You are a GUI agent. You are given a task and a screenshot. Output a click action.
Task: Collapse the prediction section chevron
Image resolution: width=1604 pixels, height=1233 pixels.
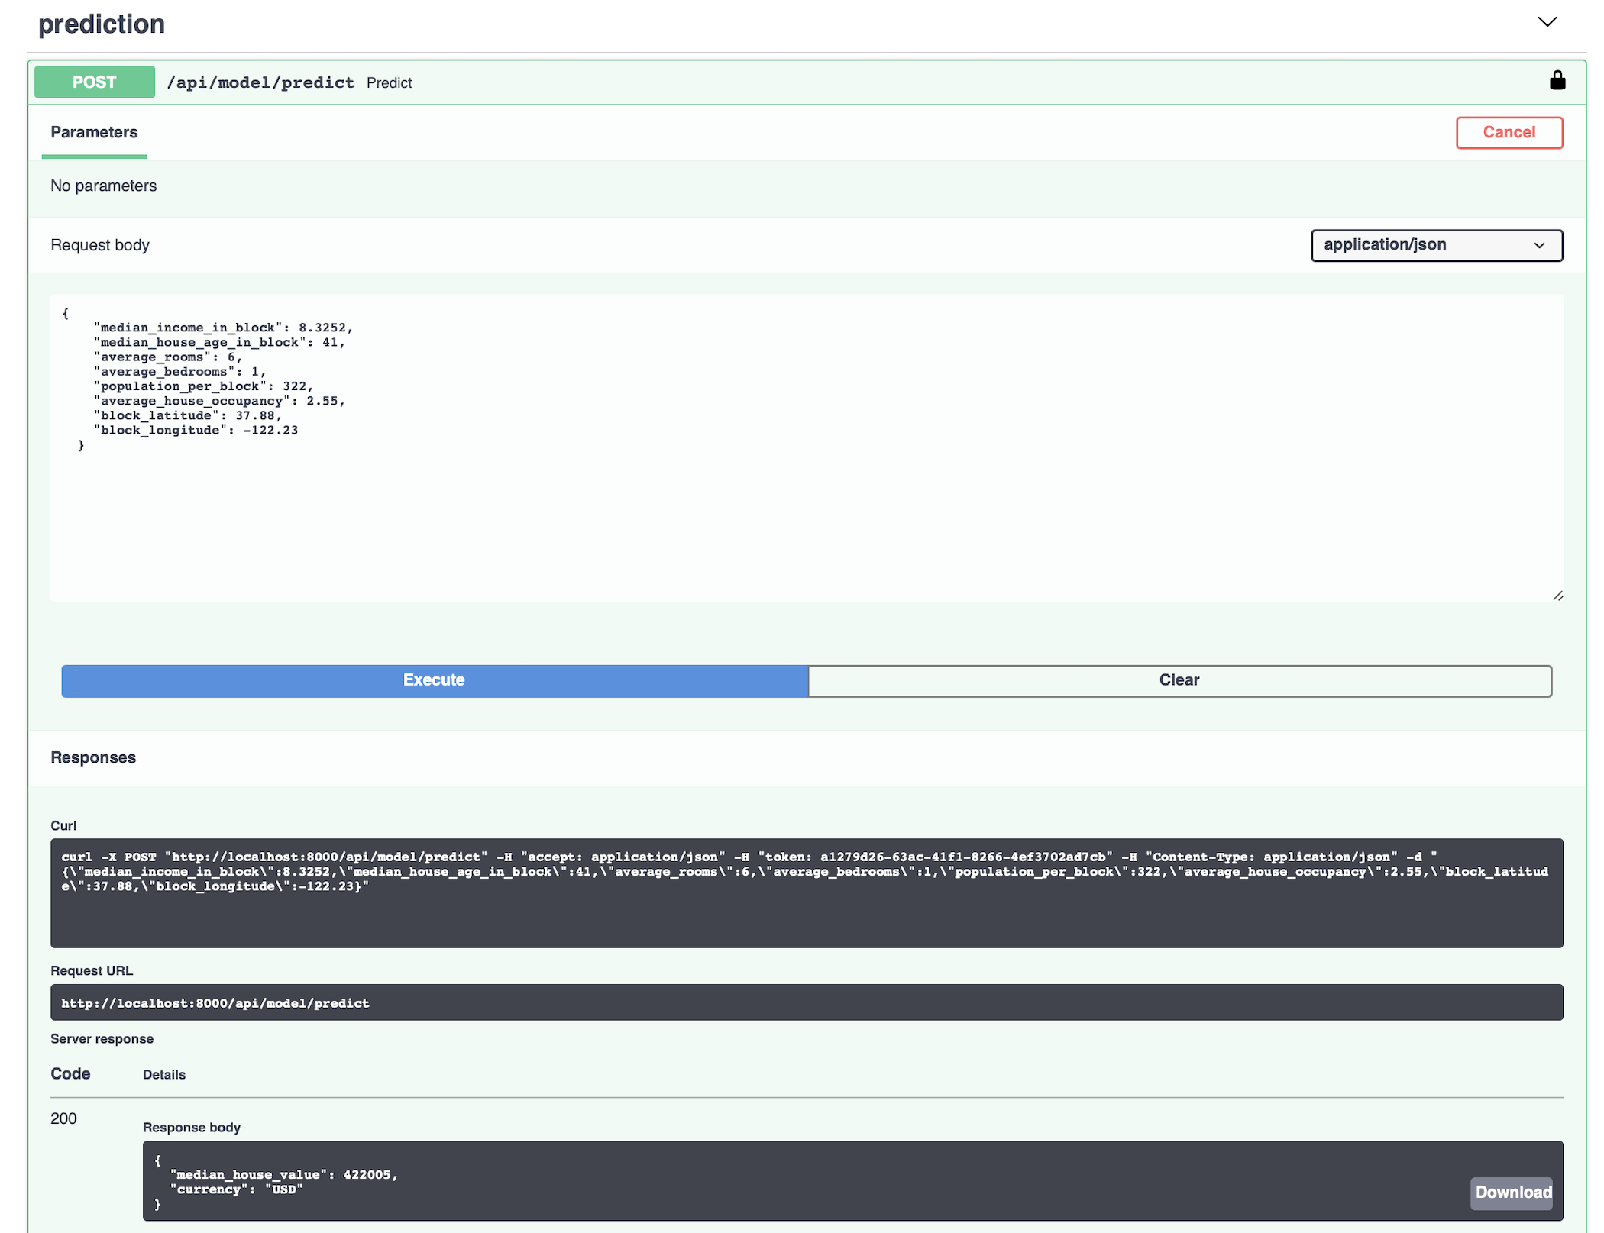pos(1547,22)
